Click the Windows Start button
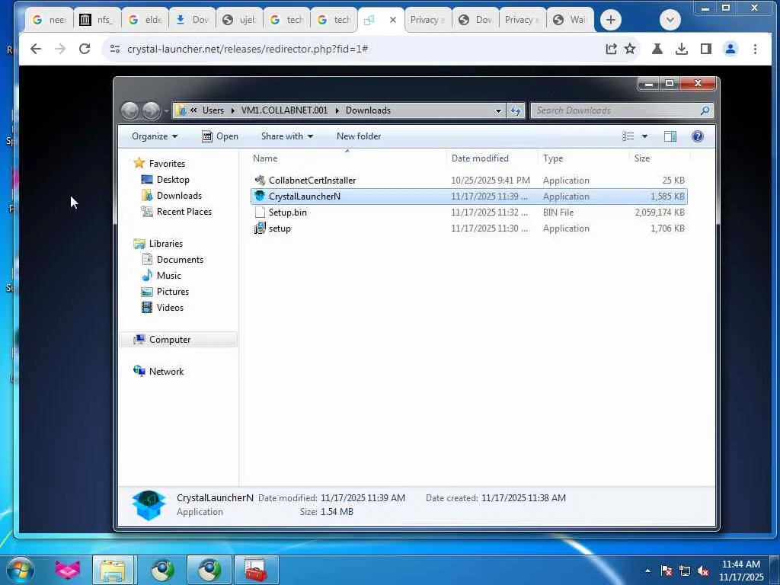This screenshot has width=780, height=585. pyautogui.click(x=21, y=570)
